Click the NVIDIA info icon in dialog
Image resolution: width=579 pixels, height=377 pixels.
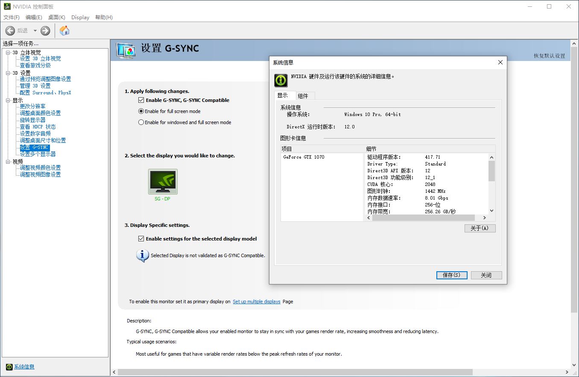(281, 80)
